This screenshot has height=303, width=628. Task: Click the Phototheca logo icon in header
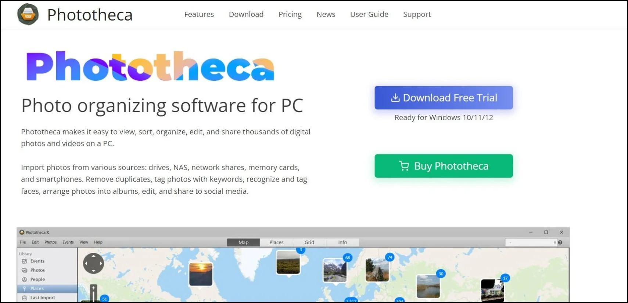pyautogui.click(x=28, y=14)
